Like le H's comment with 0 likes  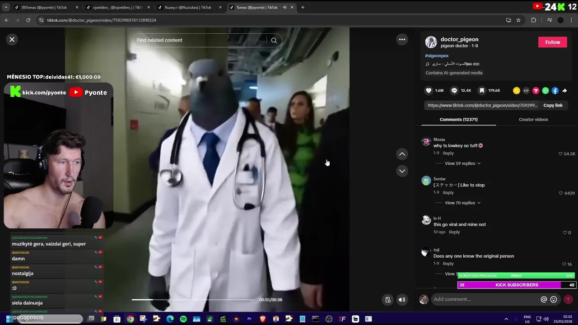(565, 232)
